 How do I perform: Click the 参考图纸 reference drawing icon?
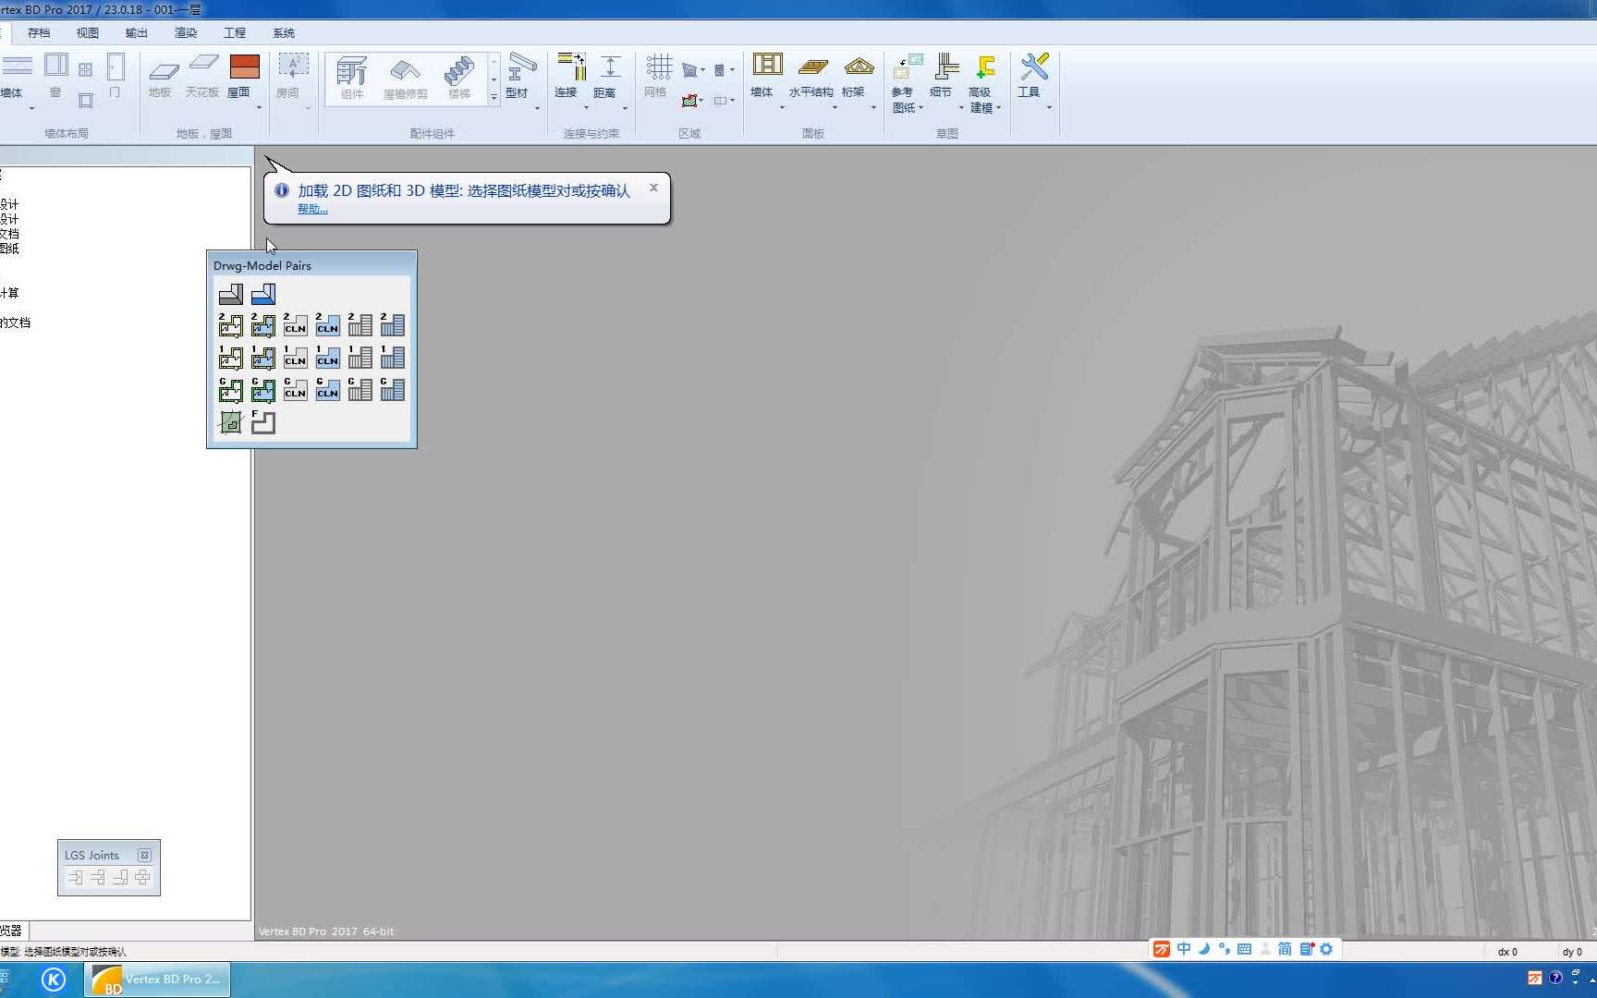(x=907, y=81)
